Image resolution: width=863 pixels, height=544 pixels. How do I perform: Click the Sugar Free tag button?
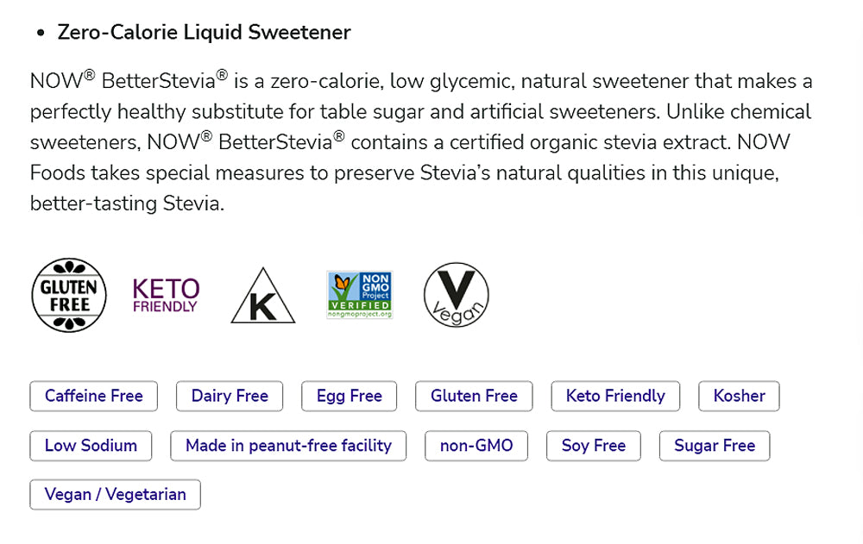coord(715,446)
